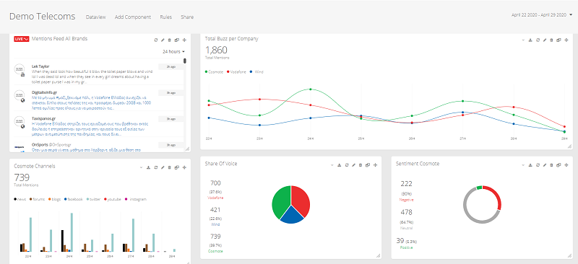Expand Cosmote Channels chevron menu
Screen dimensions: 578x264
tap(141, 167)
